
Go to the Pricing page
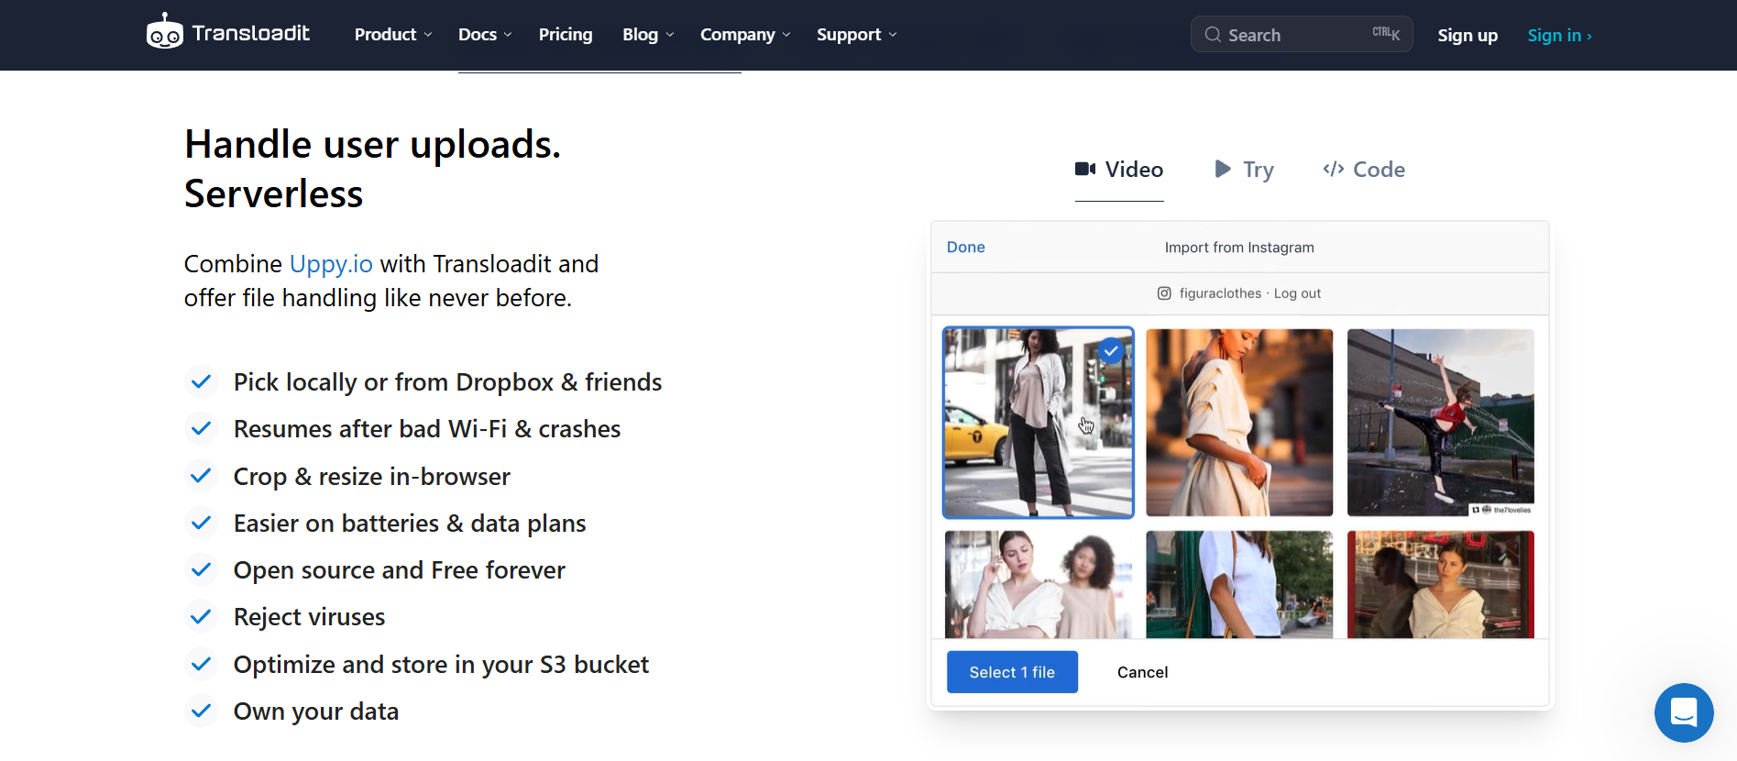click(x=566, y=35)
